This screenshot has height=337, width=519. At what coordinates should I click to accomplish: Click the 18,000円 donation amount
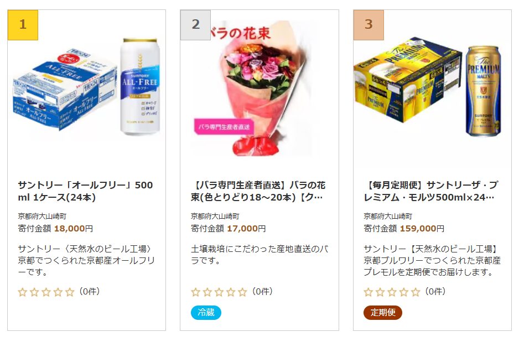[74, 228]
